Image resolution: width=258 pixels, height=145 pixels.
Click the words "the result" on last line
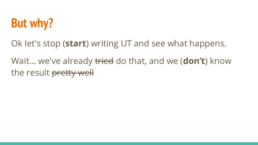(x=30, y=72)
